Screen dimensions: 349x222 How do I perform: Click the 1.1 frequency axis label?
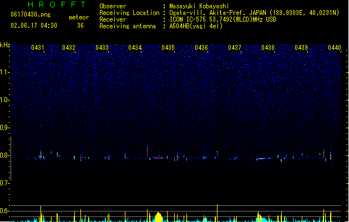(4, 72)
